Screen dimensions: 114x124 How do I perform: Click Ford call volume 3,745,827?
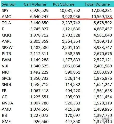point(39,29)
